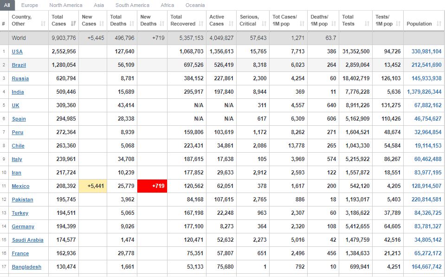
Task: Open the Italy country link
Action: coord(17,159)
